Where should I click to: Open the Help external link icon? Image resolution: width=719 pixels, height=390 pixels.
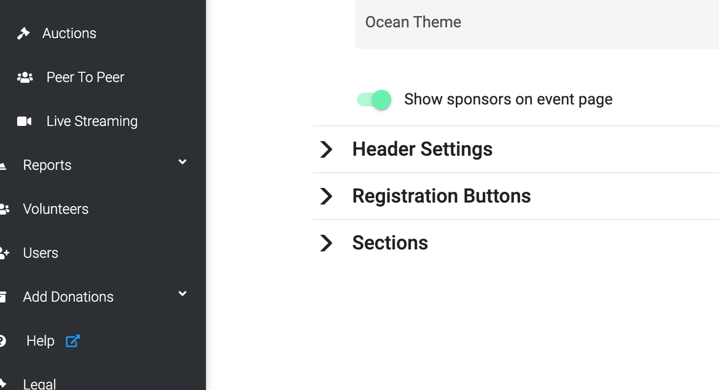pyautogui.click(x=72, y=341)
